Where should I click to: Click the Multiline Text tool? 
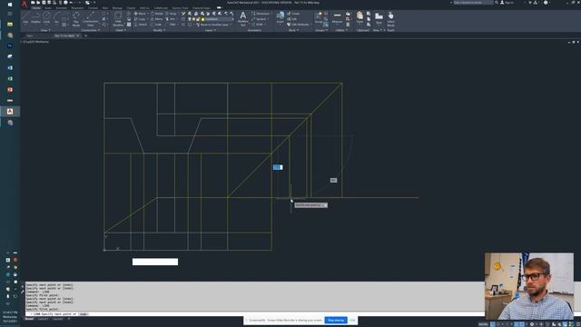pos(242,18)
